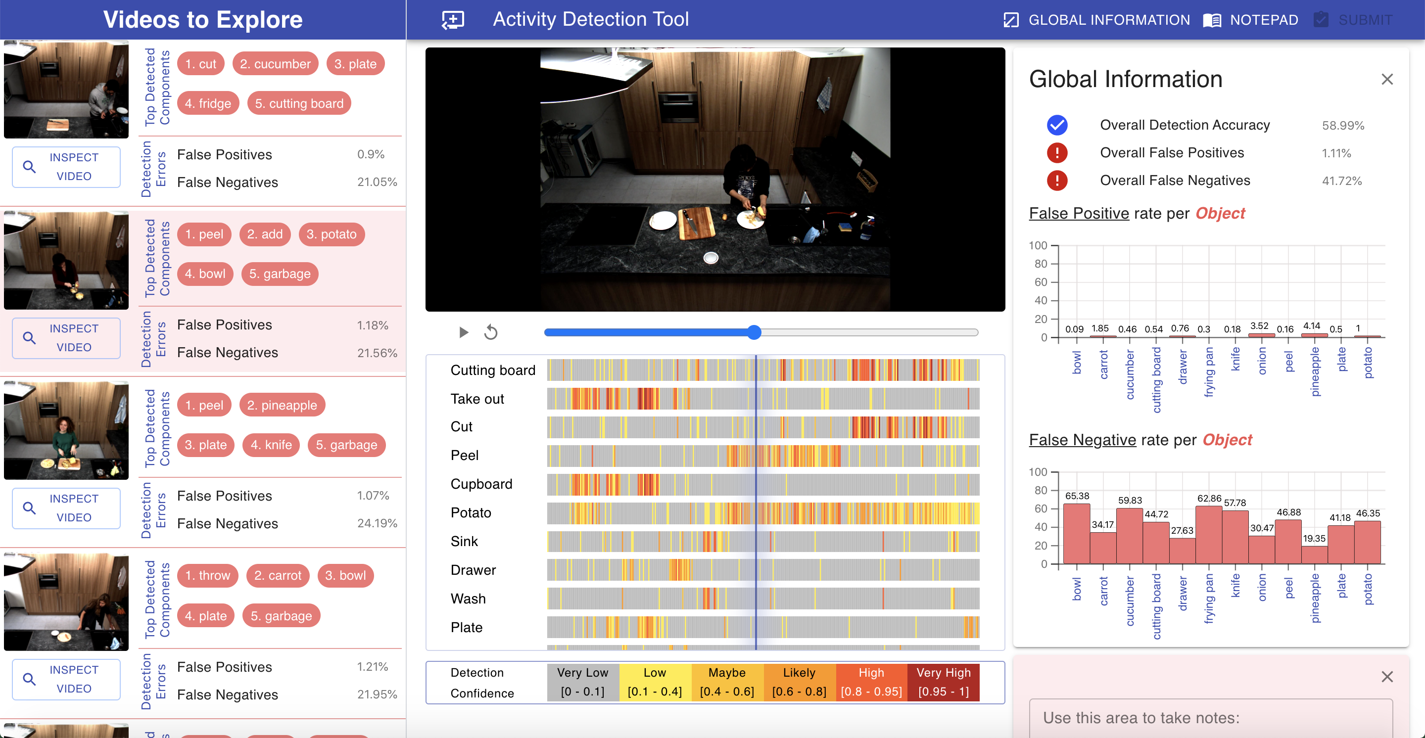
Task: Click the Peel timeline row
Action: (763, 456)
